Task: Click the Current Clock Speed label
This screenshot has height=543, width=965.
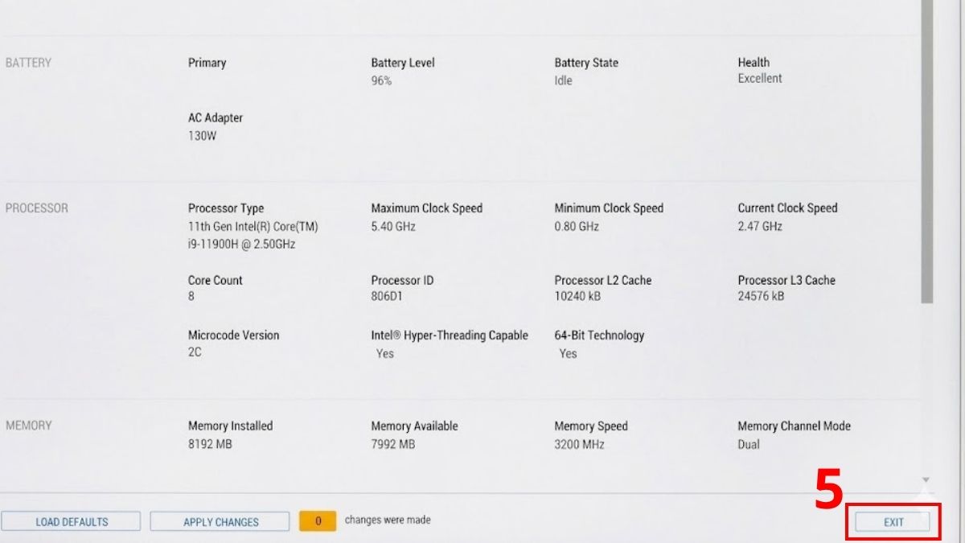Action: [x=787, y=208]
